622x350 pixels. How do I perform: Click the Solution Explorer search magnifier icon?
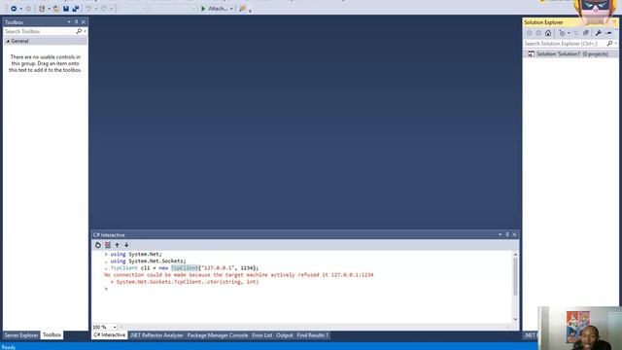pyautogui.click(x=609, y=44)
